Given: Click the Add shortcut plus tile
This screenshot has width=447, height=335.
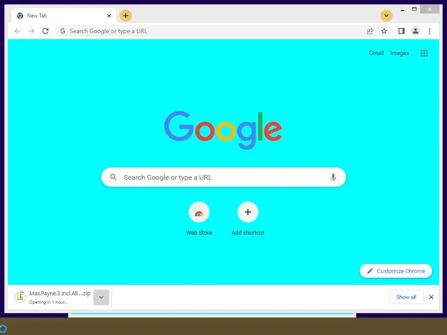Looking at the screenshot, I should coord(248,212).
